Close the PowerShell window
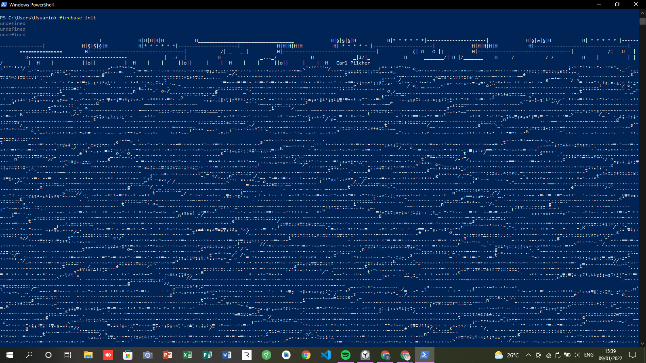Screen dimensions: 646x363 click(636, 4)
